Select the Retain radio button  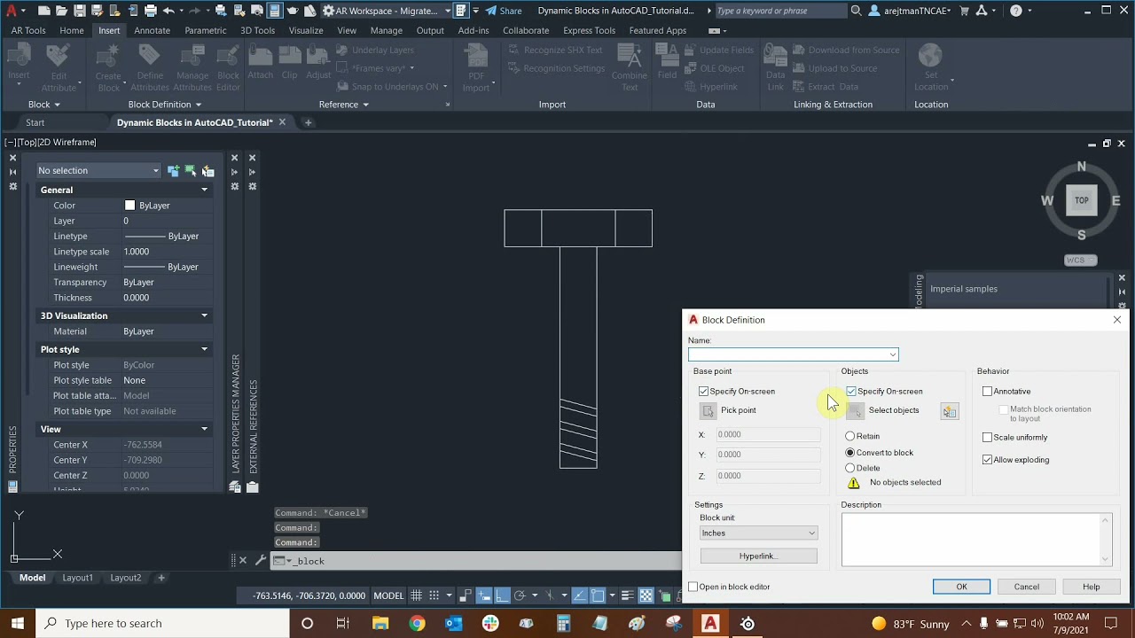click(x=850, y=436)
